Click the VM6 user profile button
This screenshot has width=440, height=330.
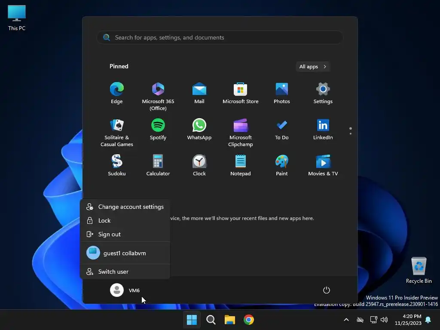pos(125,290)
